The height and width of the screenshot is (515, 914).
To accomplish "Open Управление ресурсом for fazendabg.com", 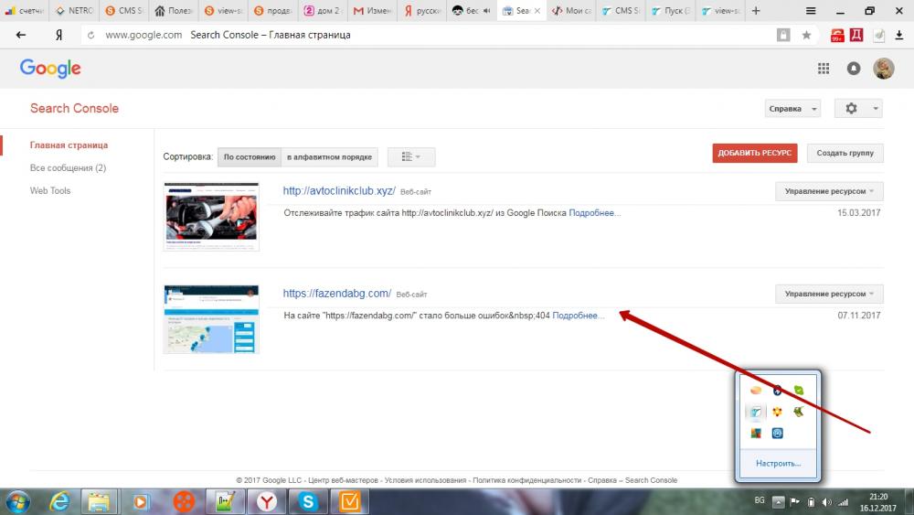I will click(829, 294).
